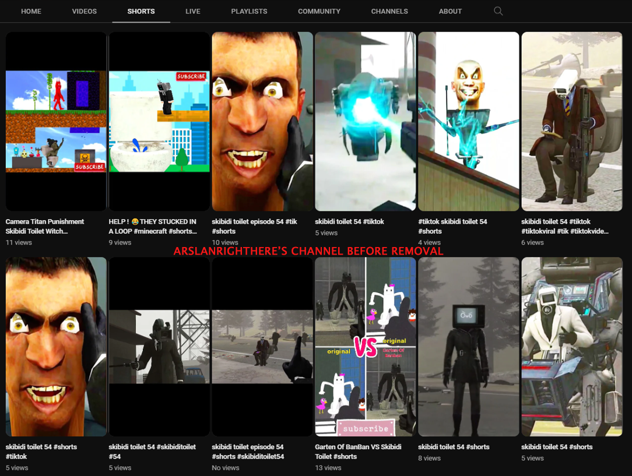This screenshot has width=632, height=476.
Task: Open the blue energy blast short thumbnail
Action: (x=366, y=121)
